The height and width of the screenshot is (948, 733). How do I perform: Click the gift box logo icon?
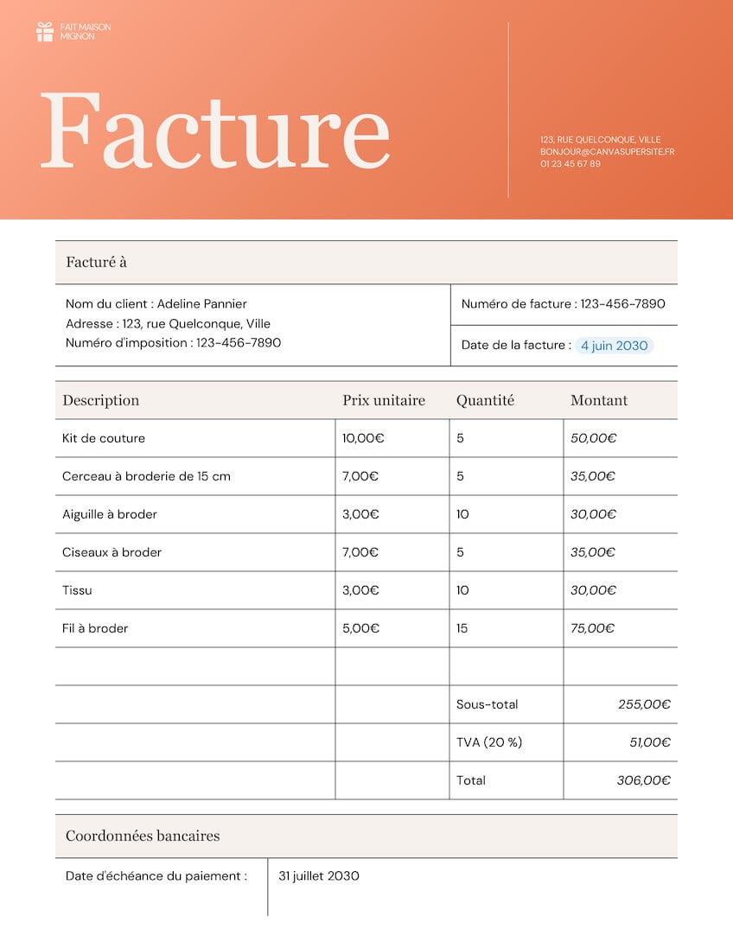[x=45, y=32]
